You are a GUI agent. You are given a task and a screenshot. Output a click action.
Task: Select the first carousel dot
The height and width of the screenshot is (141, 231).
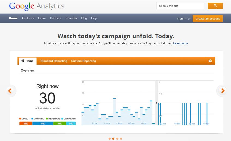pos(109,139)
